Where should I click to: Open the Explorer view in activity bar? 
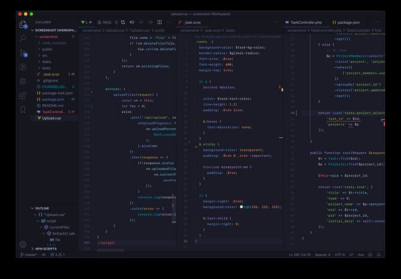(23, 25)
